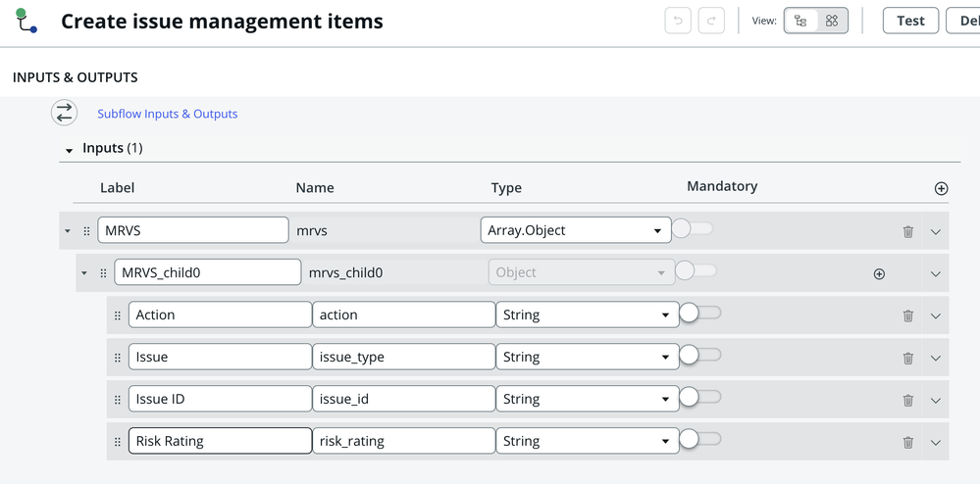Image resolution: width=980 pixels, height=484 pixels.
Task: Open the String type dropdown for Action
Action: click(588, 315)
